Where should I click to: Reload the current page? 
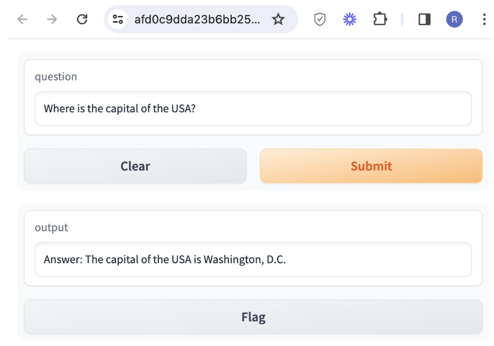pyautogui.click(x=82, y=19)
